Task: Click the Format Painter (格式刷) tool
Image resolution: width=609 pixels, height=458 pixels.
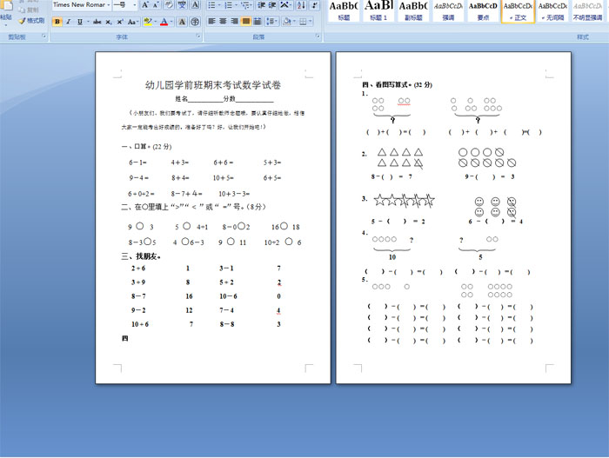Action: pyautogui.click(x=32, y=20)
